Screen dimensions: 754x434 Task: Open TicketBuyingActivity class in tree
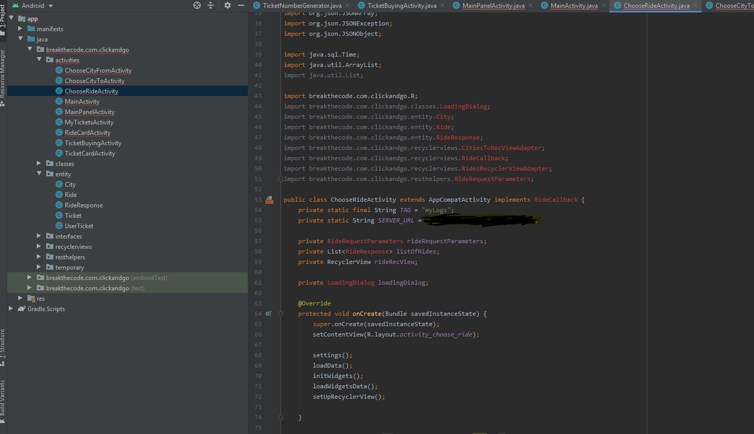click(x=93, y=143)
